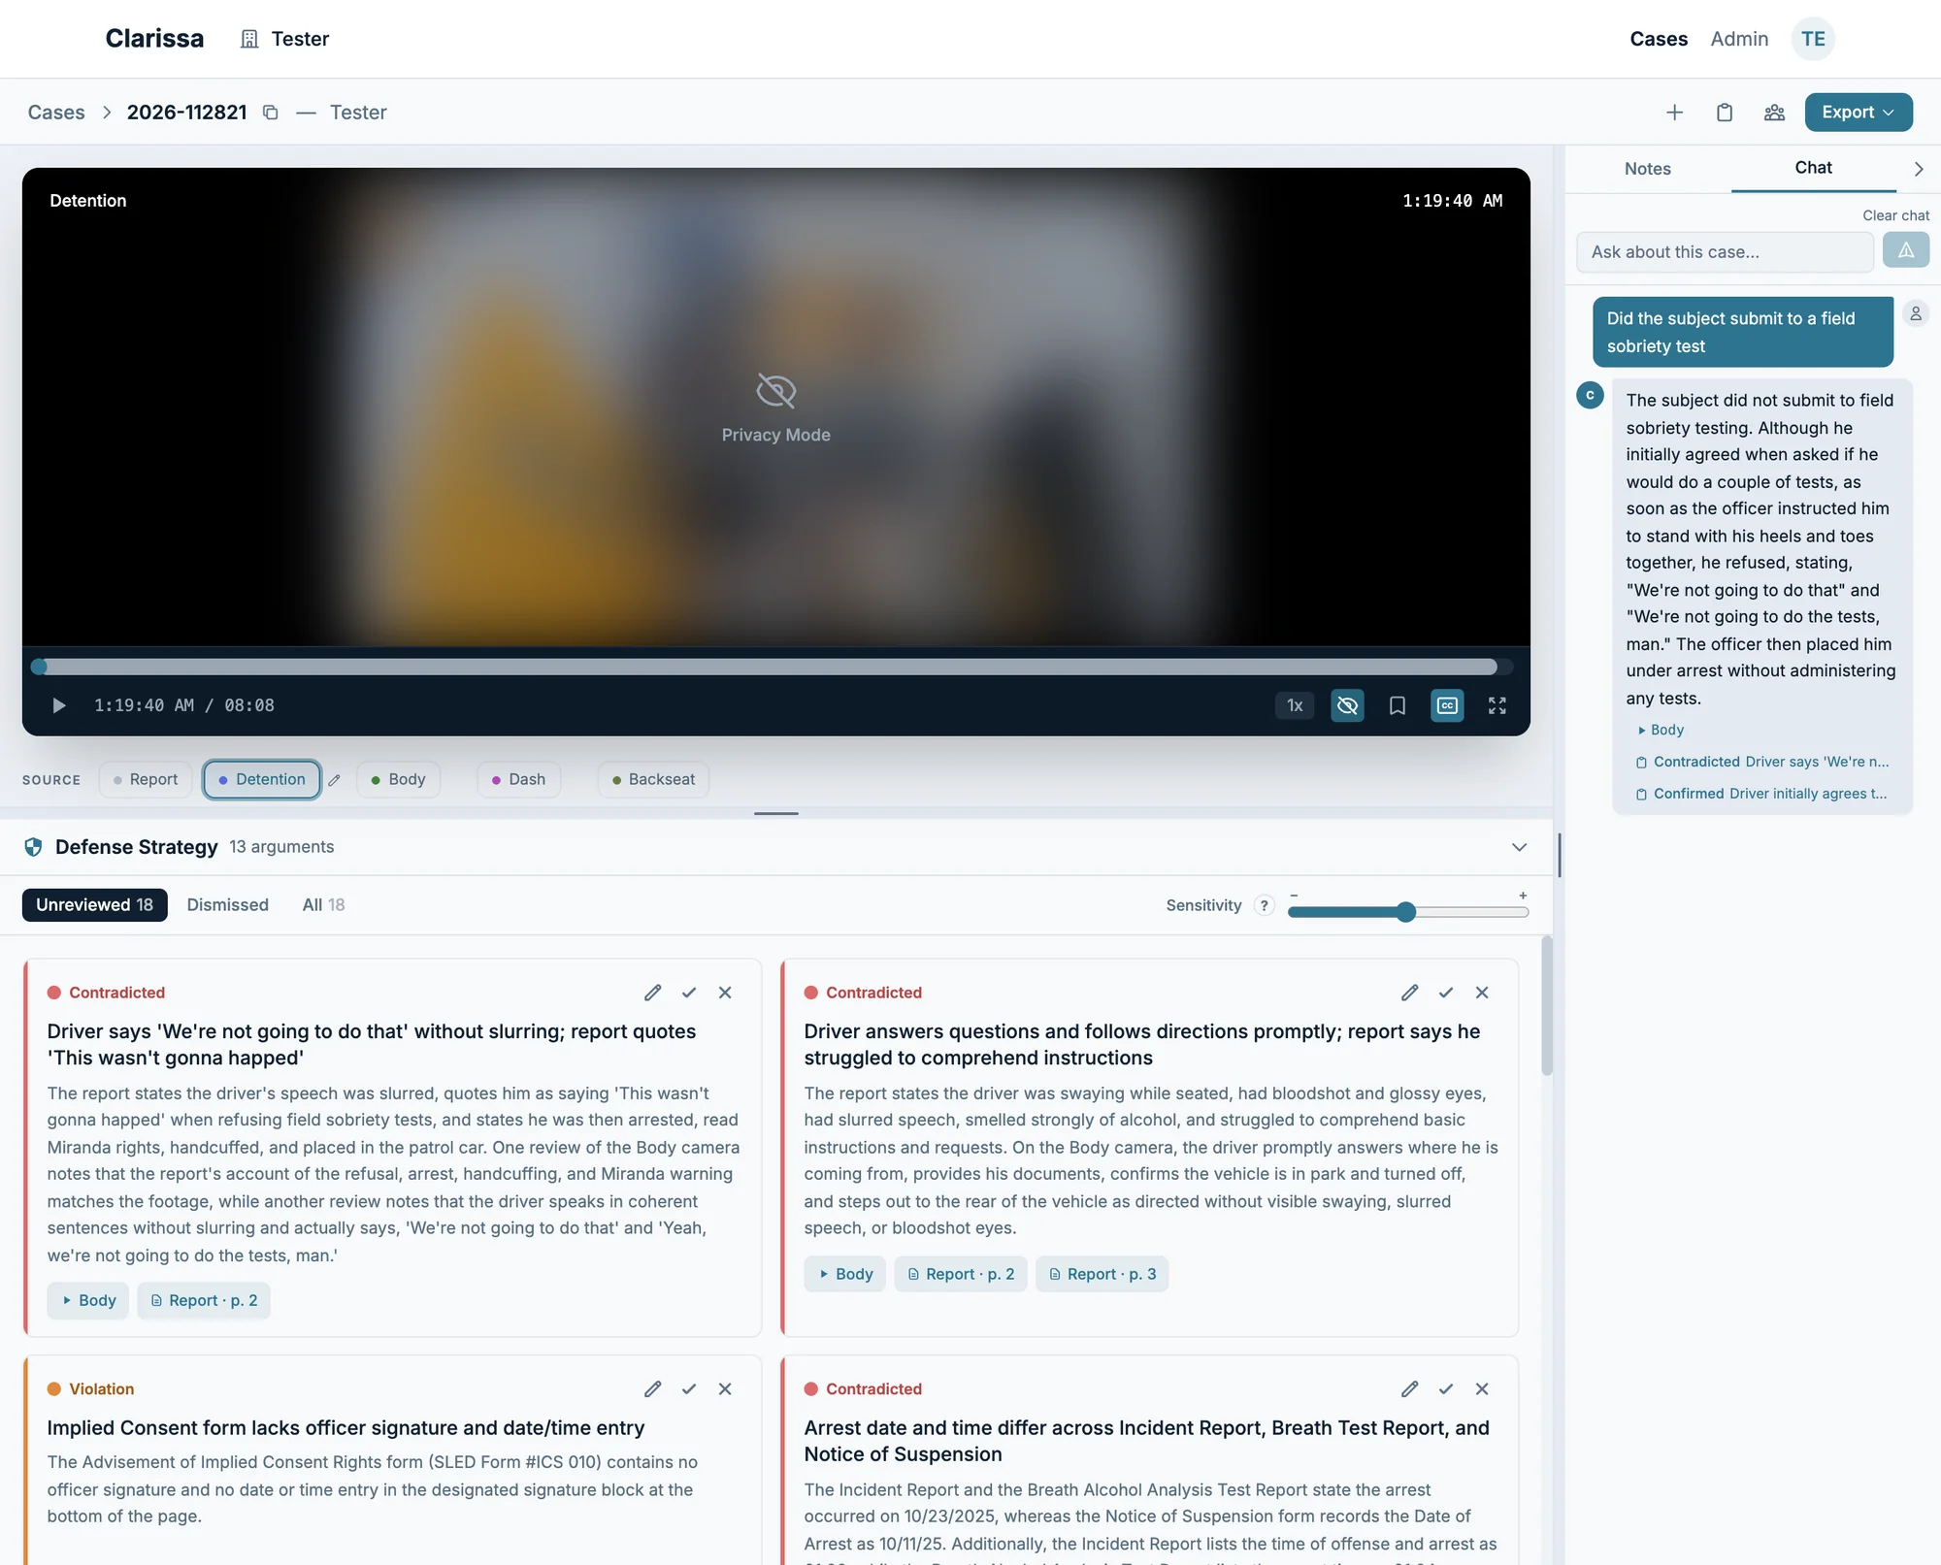Open Admin in top navigation

[1739, 39]
